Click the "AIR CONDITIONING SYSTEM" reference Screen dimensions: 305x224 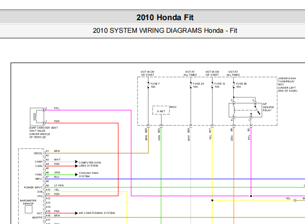pos(96,213)
